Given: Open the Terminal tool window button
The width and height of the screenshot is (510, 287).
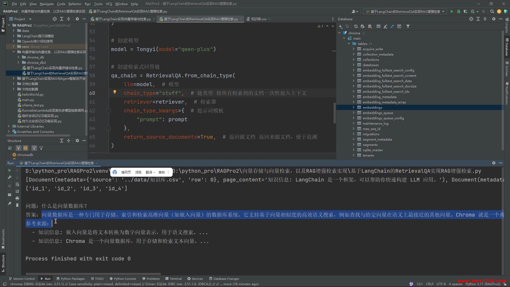Looking at the screenshot, I should 173,278.
